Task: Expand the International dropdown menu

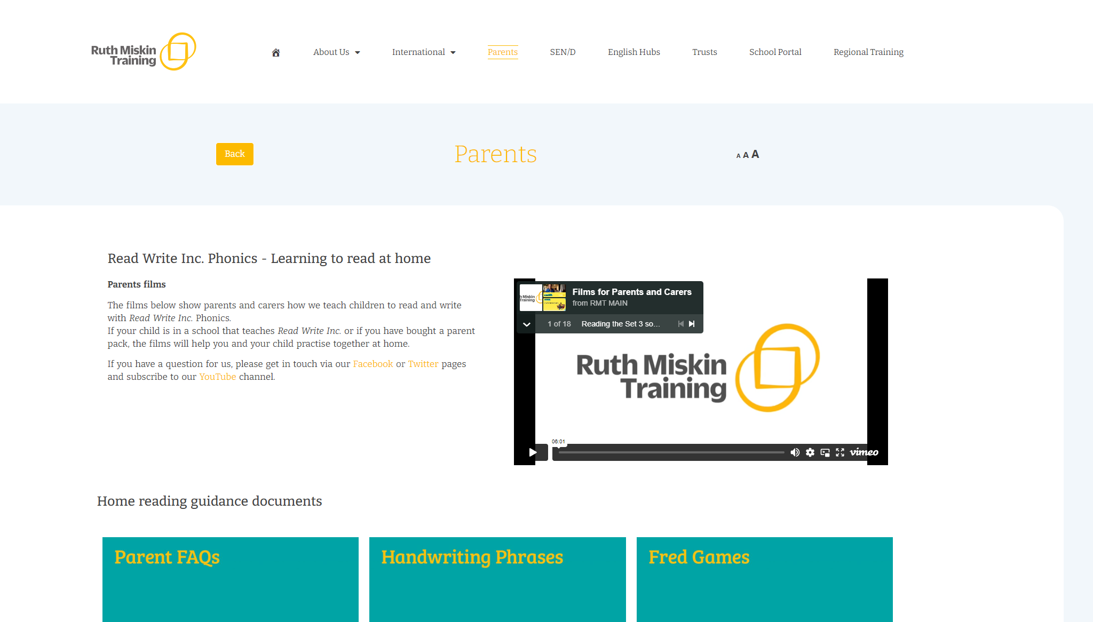Action: (x=423, y=52)
